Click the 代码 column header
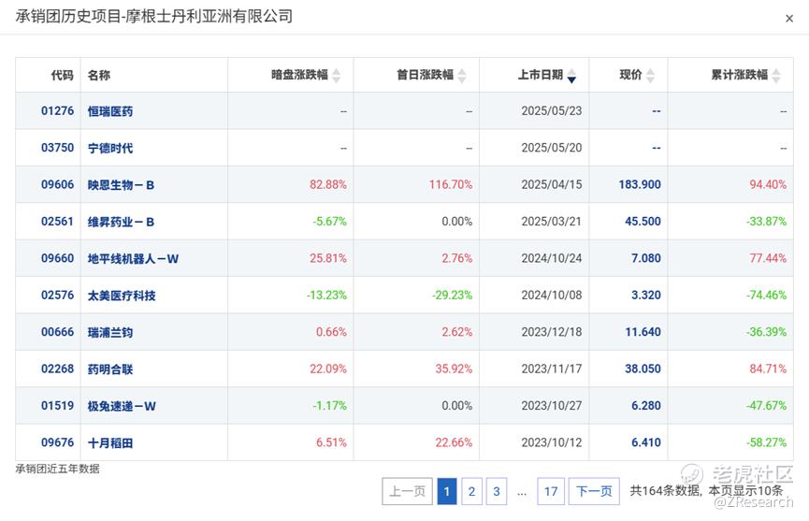 coord(63,76)
